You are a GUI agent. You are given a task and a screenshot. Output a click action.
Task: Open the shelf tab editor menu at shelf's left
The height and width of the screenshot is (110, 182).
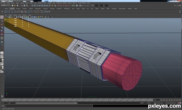click(2, 12)
